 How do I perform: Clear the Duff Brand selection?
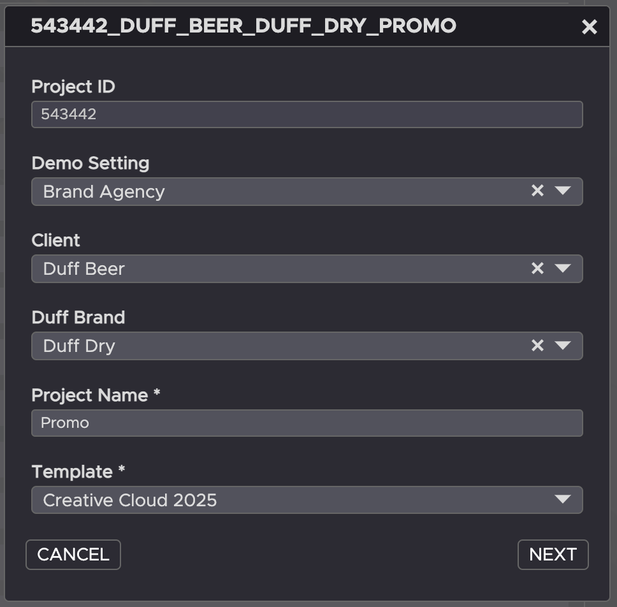click(537, 346)
